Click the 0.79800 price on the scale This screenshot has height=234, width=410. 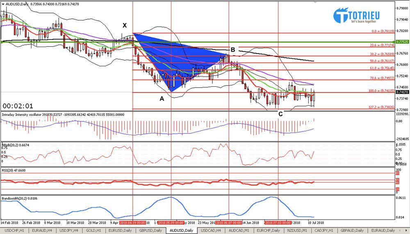(x=402, y=8)
